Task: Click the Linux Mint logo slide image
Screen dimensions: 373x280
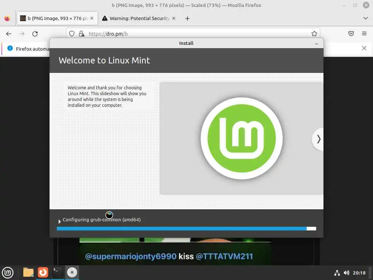Action: (242, 138)
